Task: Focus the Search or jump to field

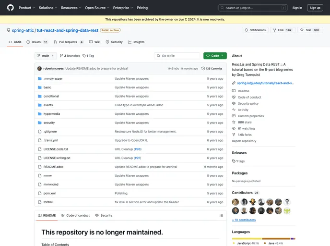Action: tap(253, 8)
